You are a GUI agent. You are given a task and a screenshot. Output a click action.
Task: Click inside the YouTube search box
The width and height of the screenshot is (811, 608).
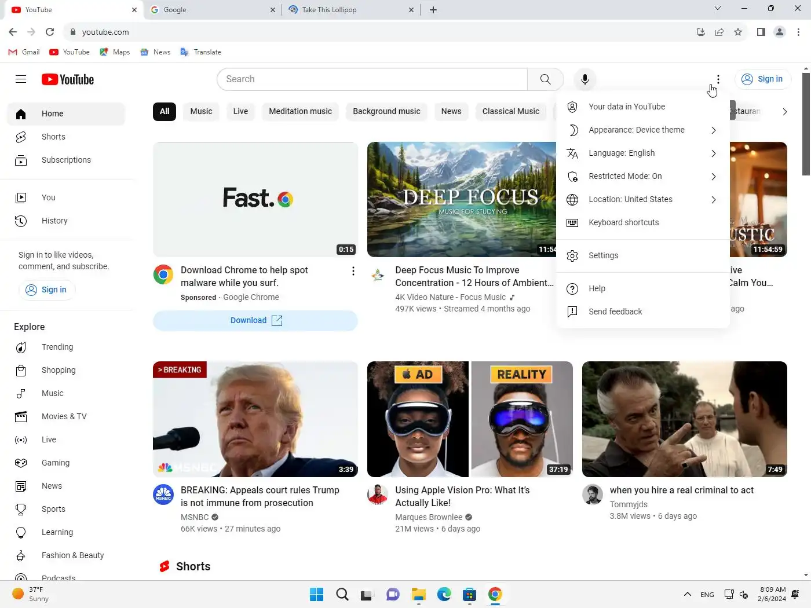click(x=372, y=79)
